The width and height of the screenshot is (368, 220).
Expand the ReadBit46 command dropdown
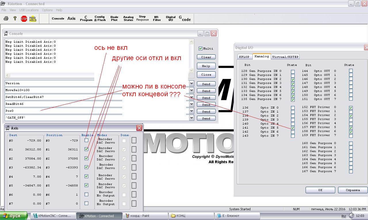(x=192, y=104)
